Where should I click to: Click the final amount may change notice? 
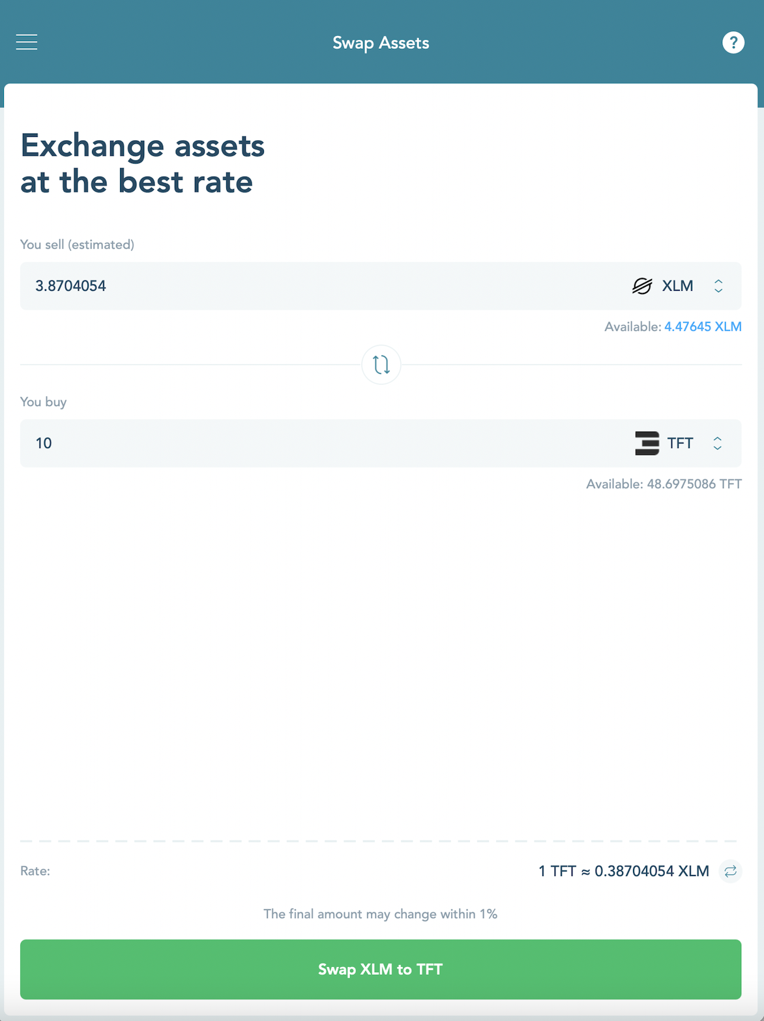380,914
